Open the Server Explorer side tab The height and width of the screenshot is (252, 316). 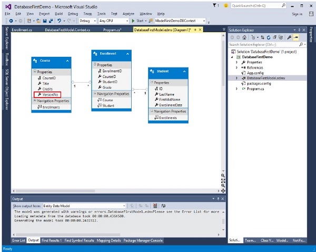click(7, 38)
